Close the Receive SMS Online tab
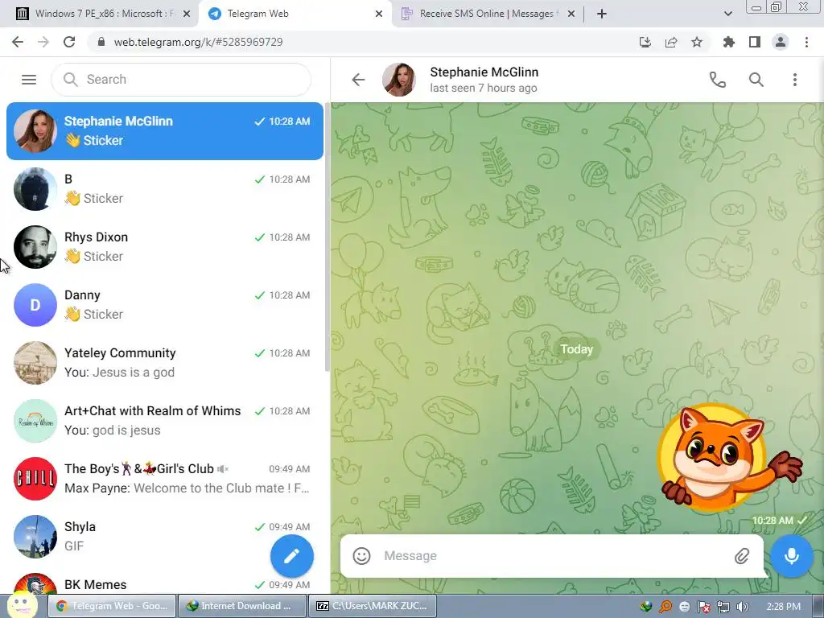Viewport: 824px width, 618px height. click(x=571, y=14)
